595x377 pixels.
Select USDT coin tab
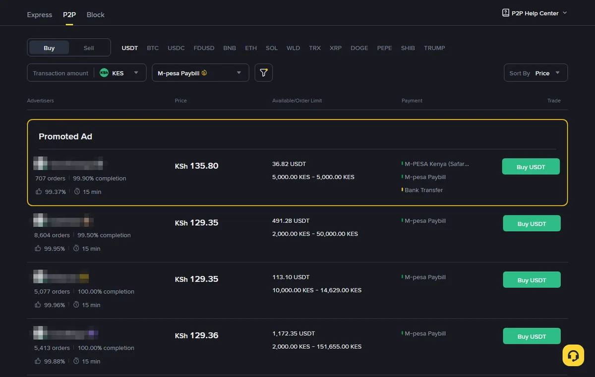[130, 48]
